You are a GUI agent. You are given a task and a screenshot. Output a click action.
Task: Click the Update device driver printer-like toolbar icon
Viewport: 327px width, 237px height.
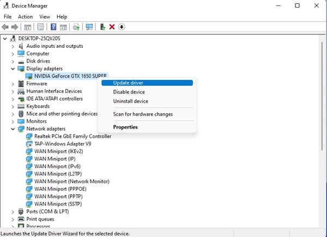pyautogui.click(x=76, y=27)
